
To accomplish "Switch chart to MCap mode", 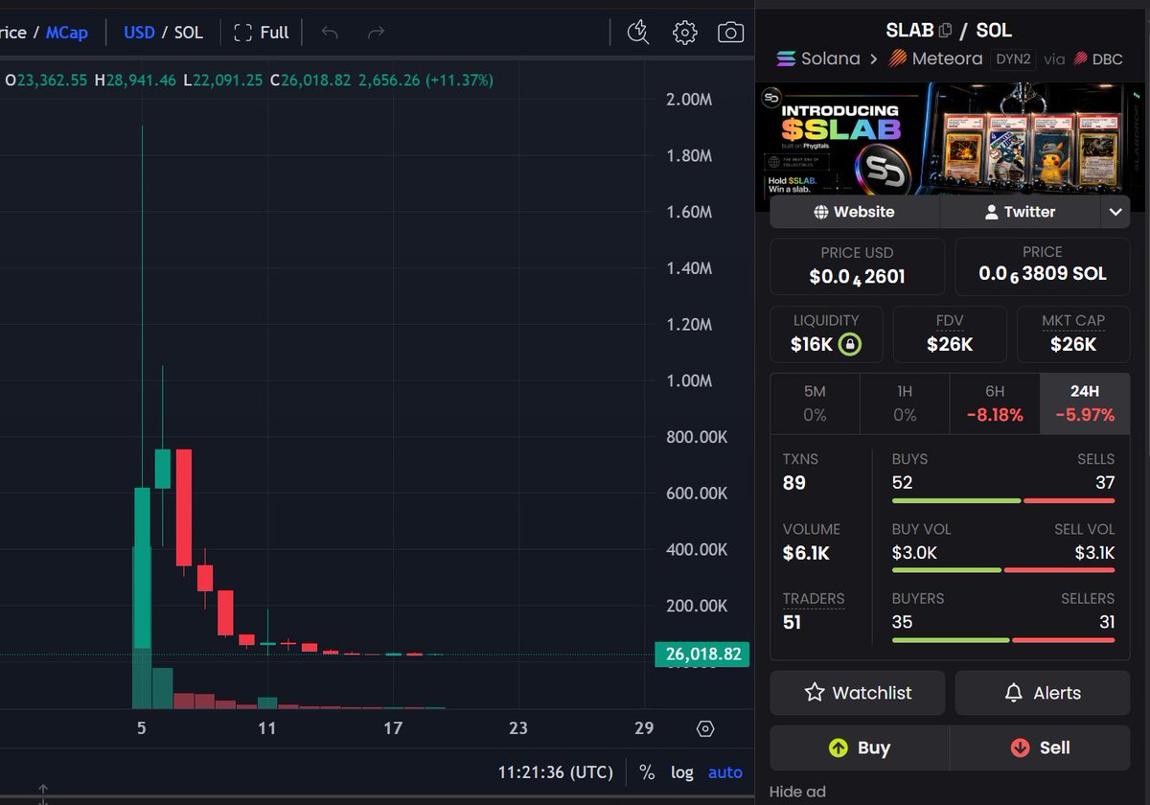I will [67, 33].
